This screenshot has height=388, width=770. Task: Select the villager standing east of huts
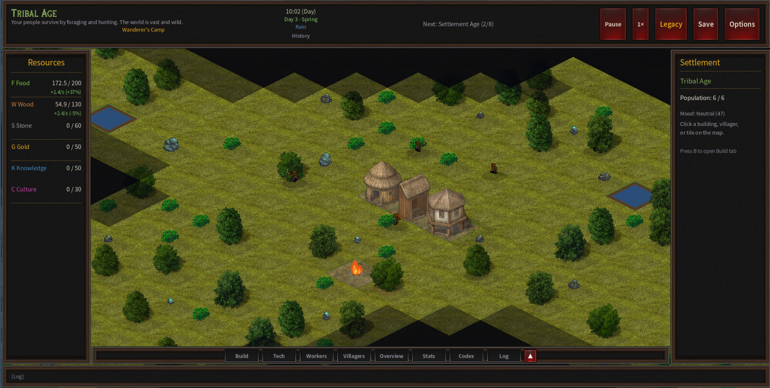click(x=494, y=168)
